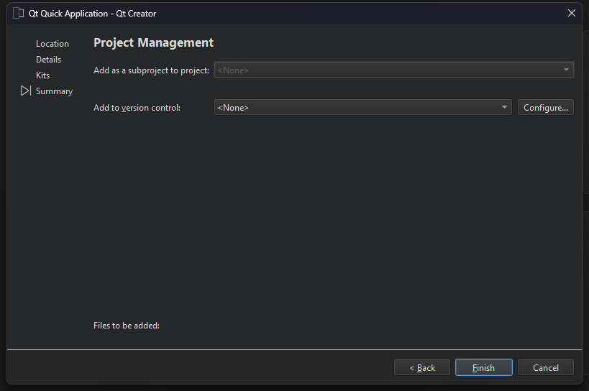This screenshot has height=391, width=589.
Task: Select the Location wizard step
Action: (52, 44)
